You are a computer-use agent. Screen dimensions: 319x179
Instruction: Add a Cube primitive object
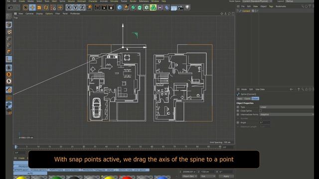[120, 7]
